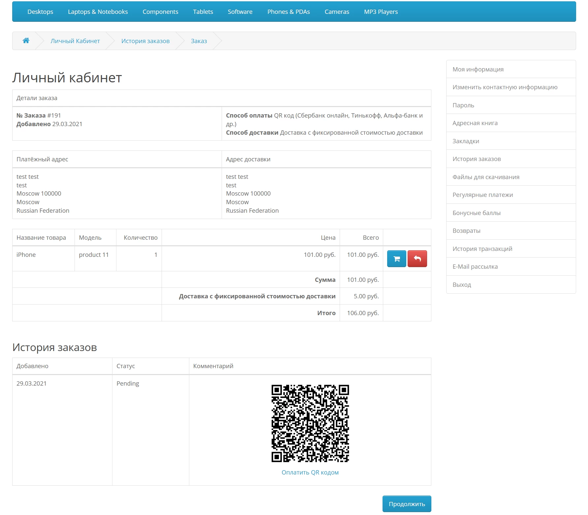Click История заказов breadcrumb link
The width and height of the screenshot is (588, 515).
click(x=145, y=41)
